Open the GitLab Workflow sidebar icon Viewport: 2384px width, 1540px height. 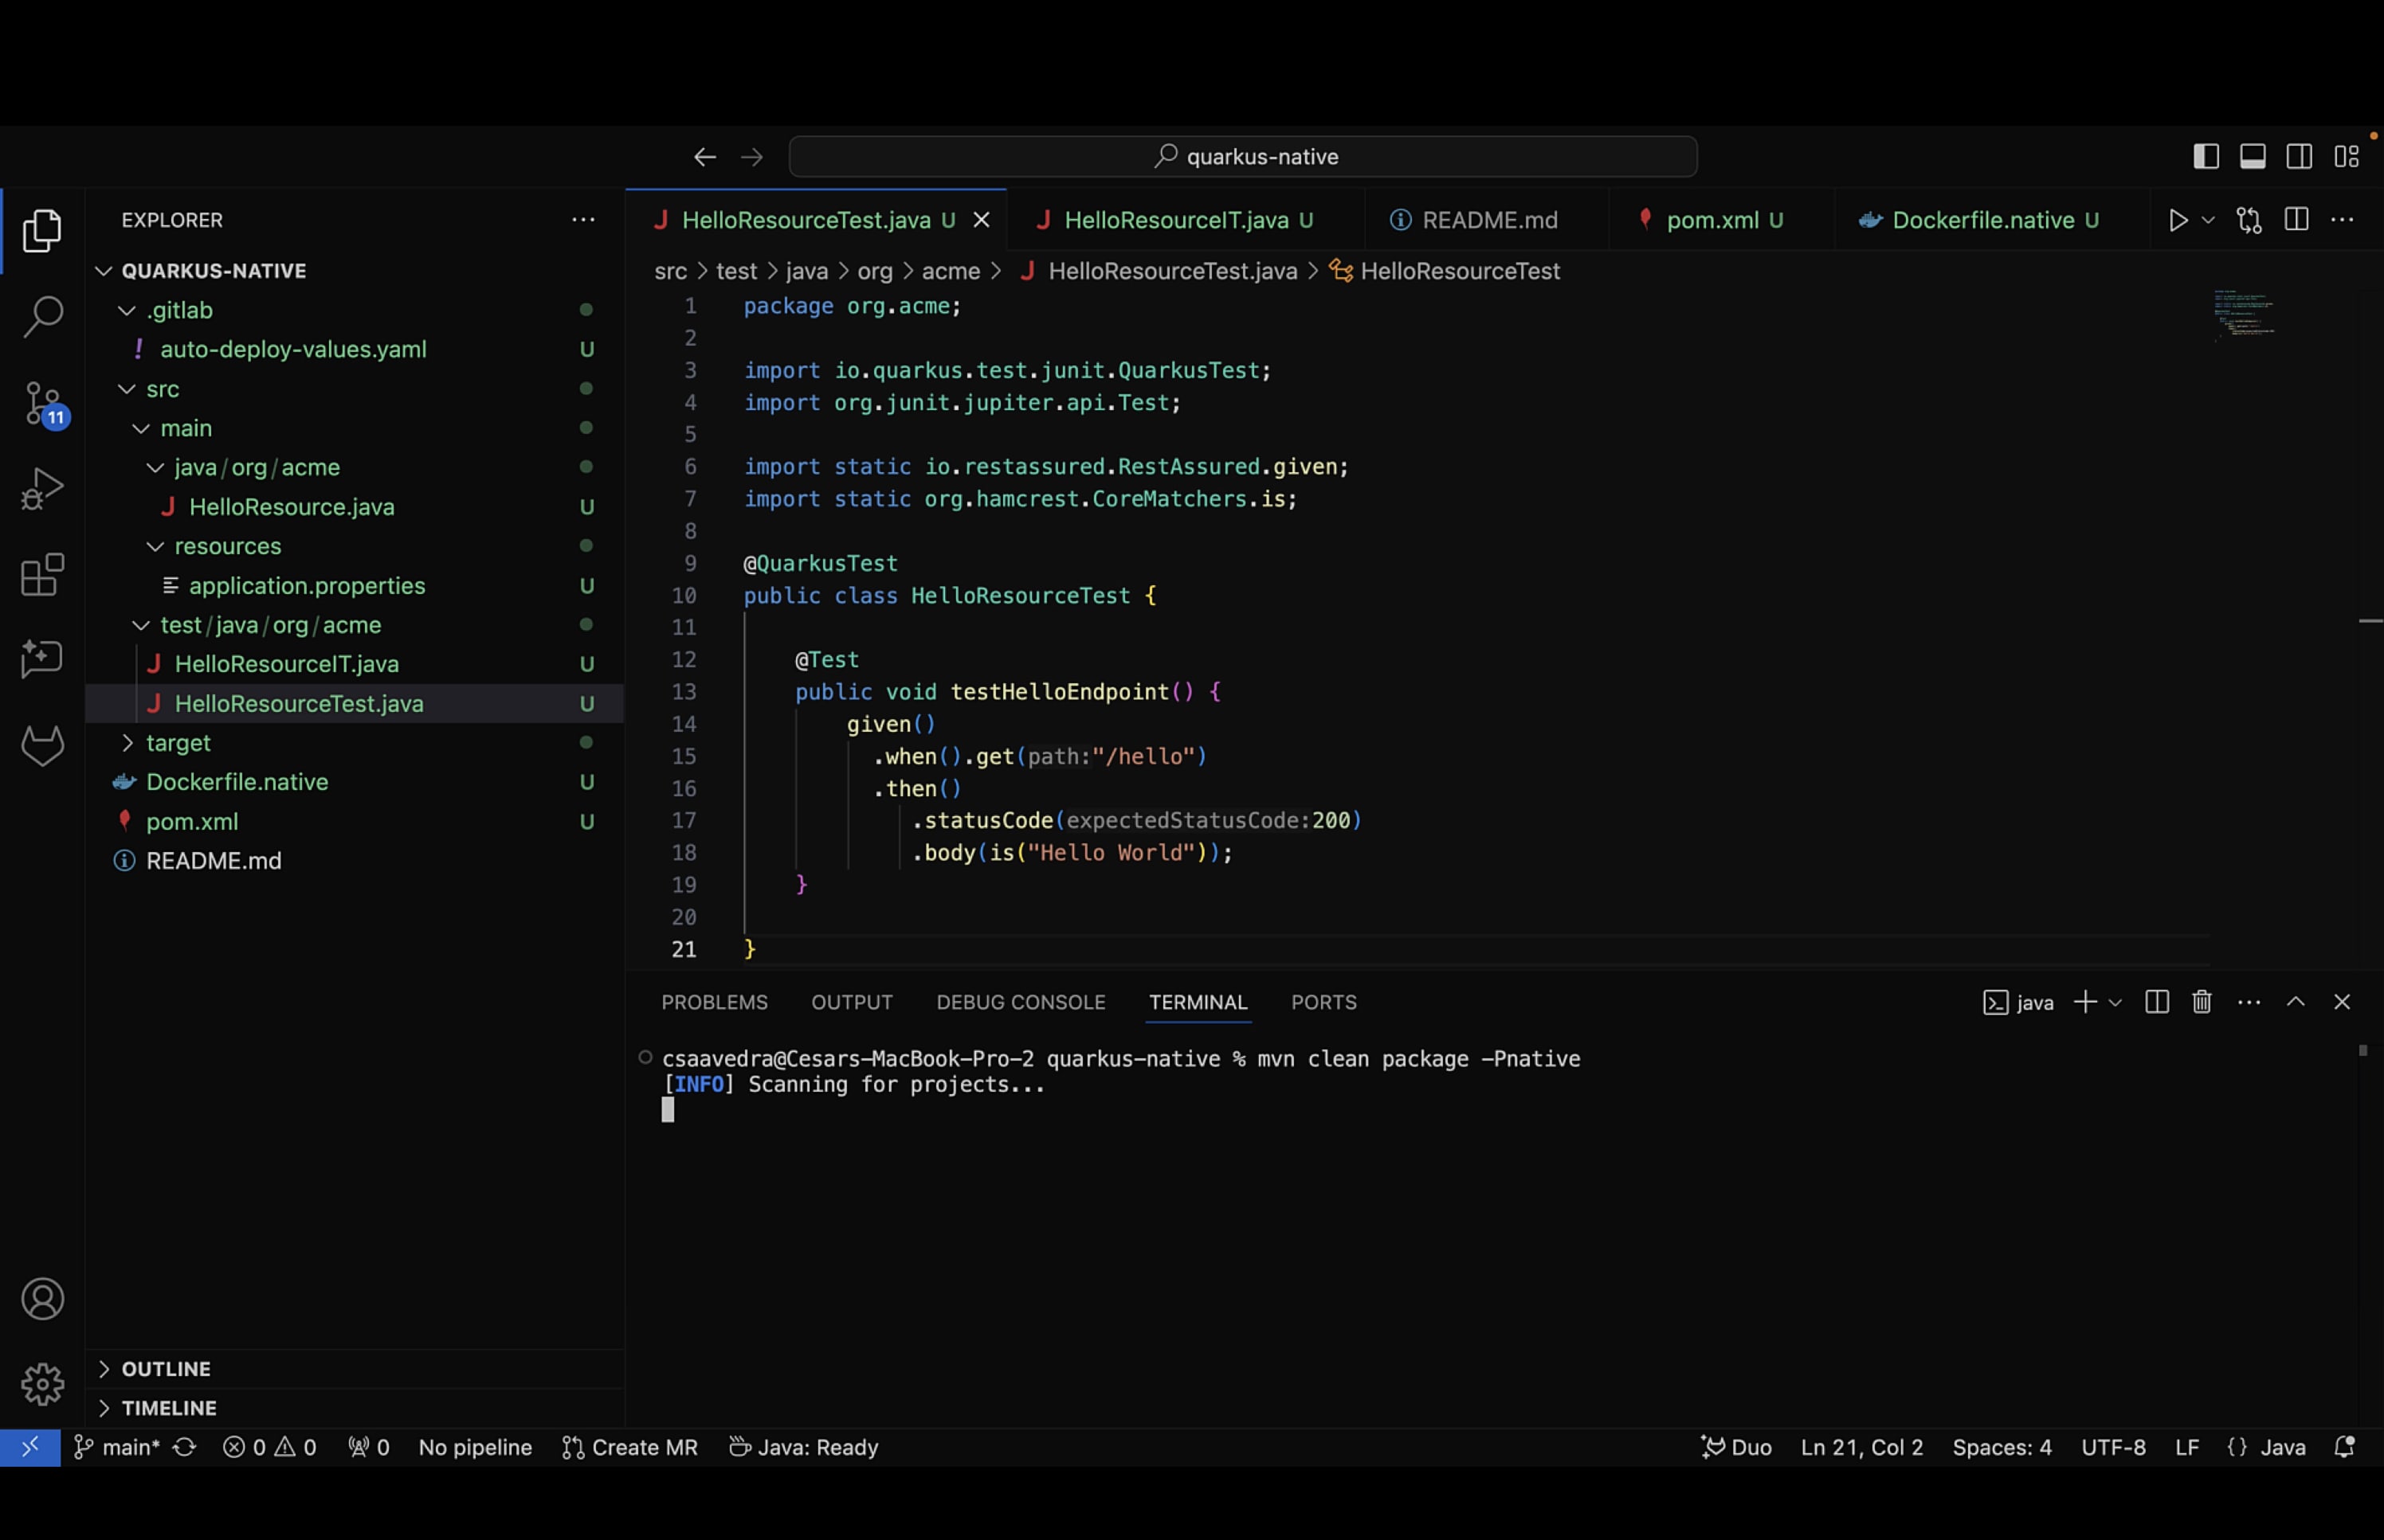[42, 746]
